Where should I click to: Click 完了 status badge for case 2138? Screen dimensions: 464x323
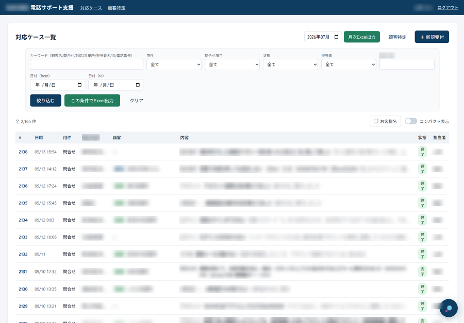click(422, 152)
